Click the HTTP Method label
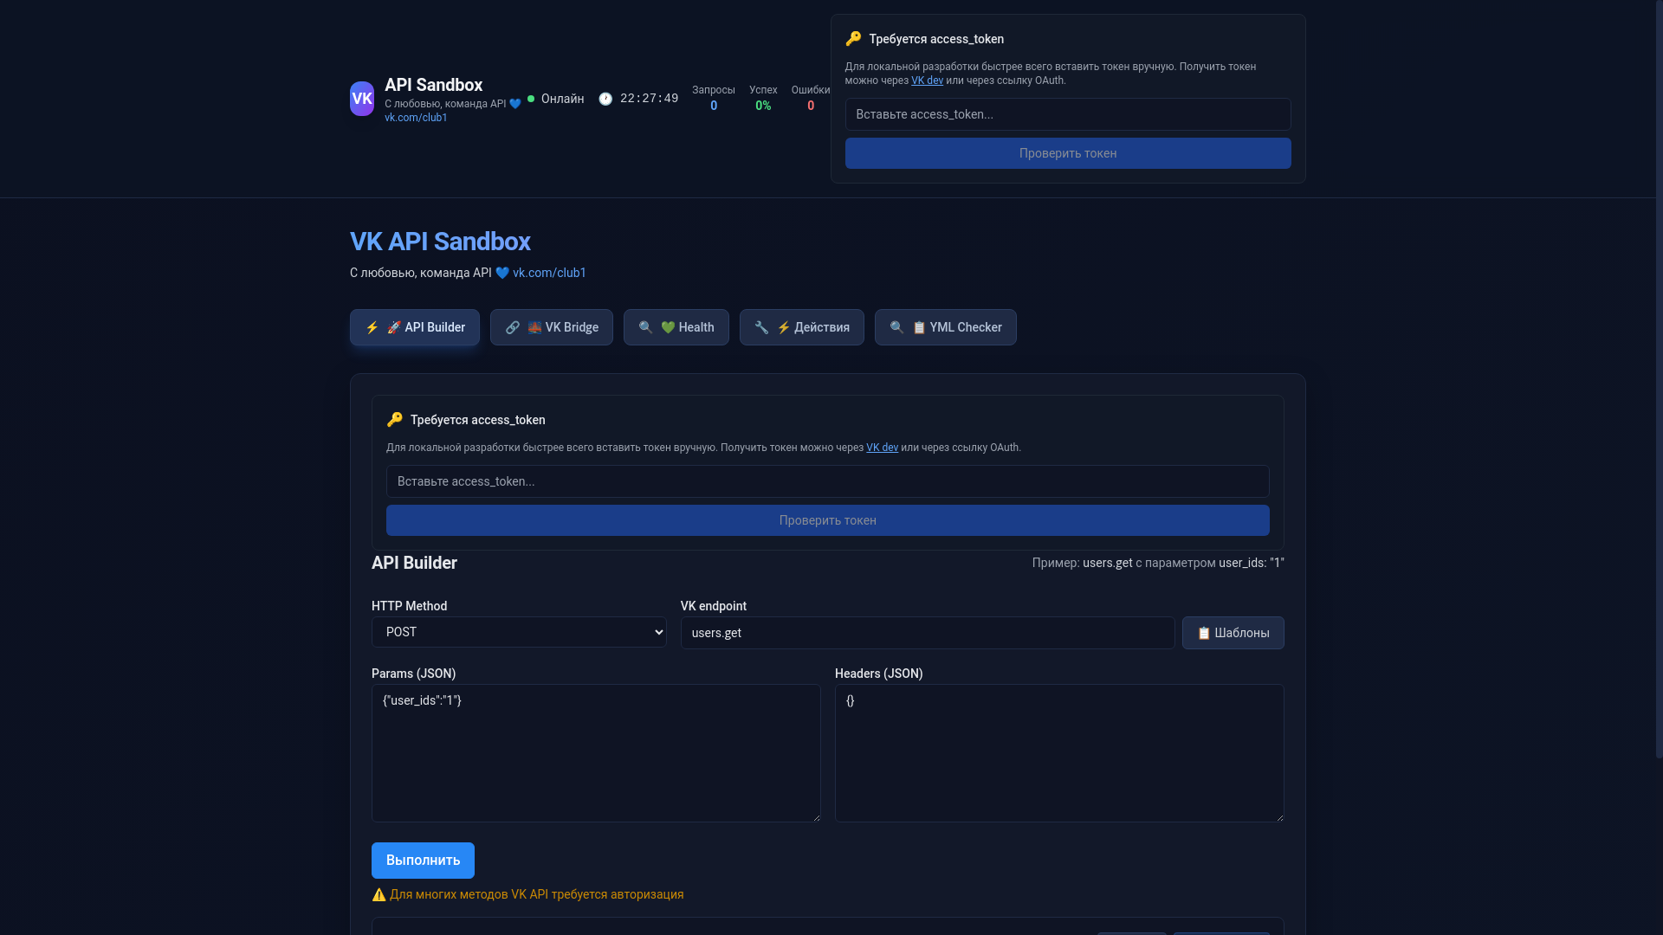 point(409,606)
